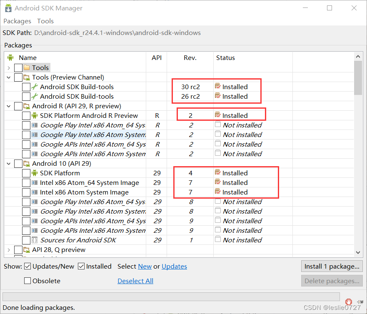Open the Packages menu

17,21
